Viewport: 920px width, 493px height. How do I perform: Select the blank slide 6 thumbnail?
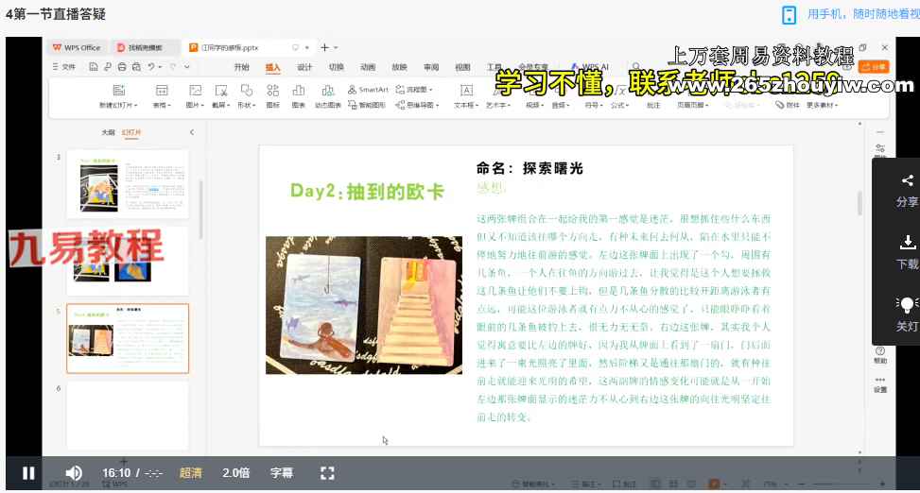pyautogui.click(x=128, y=415)
